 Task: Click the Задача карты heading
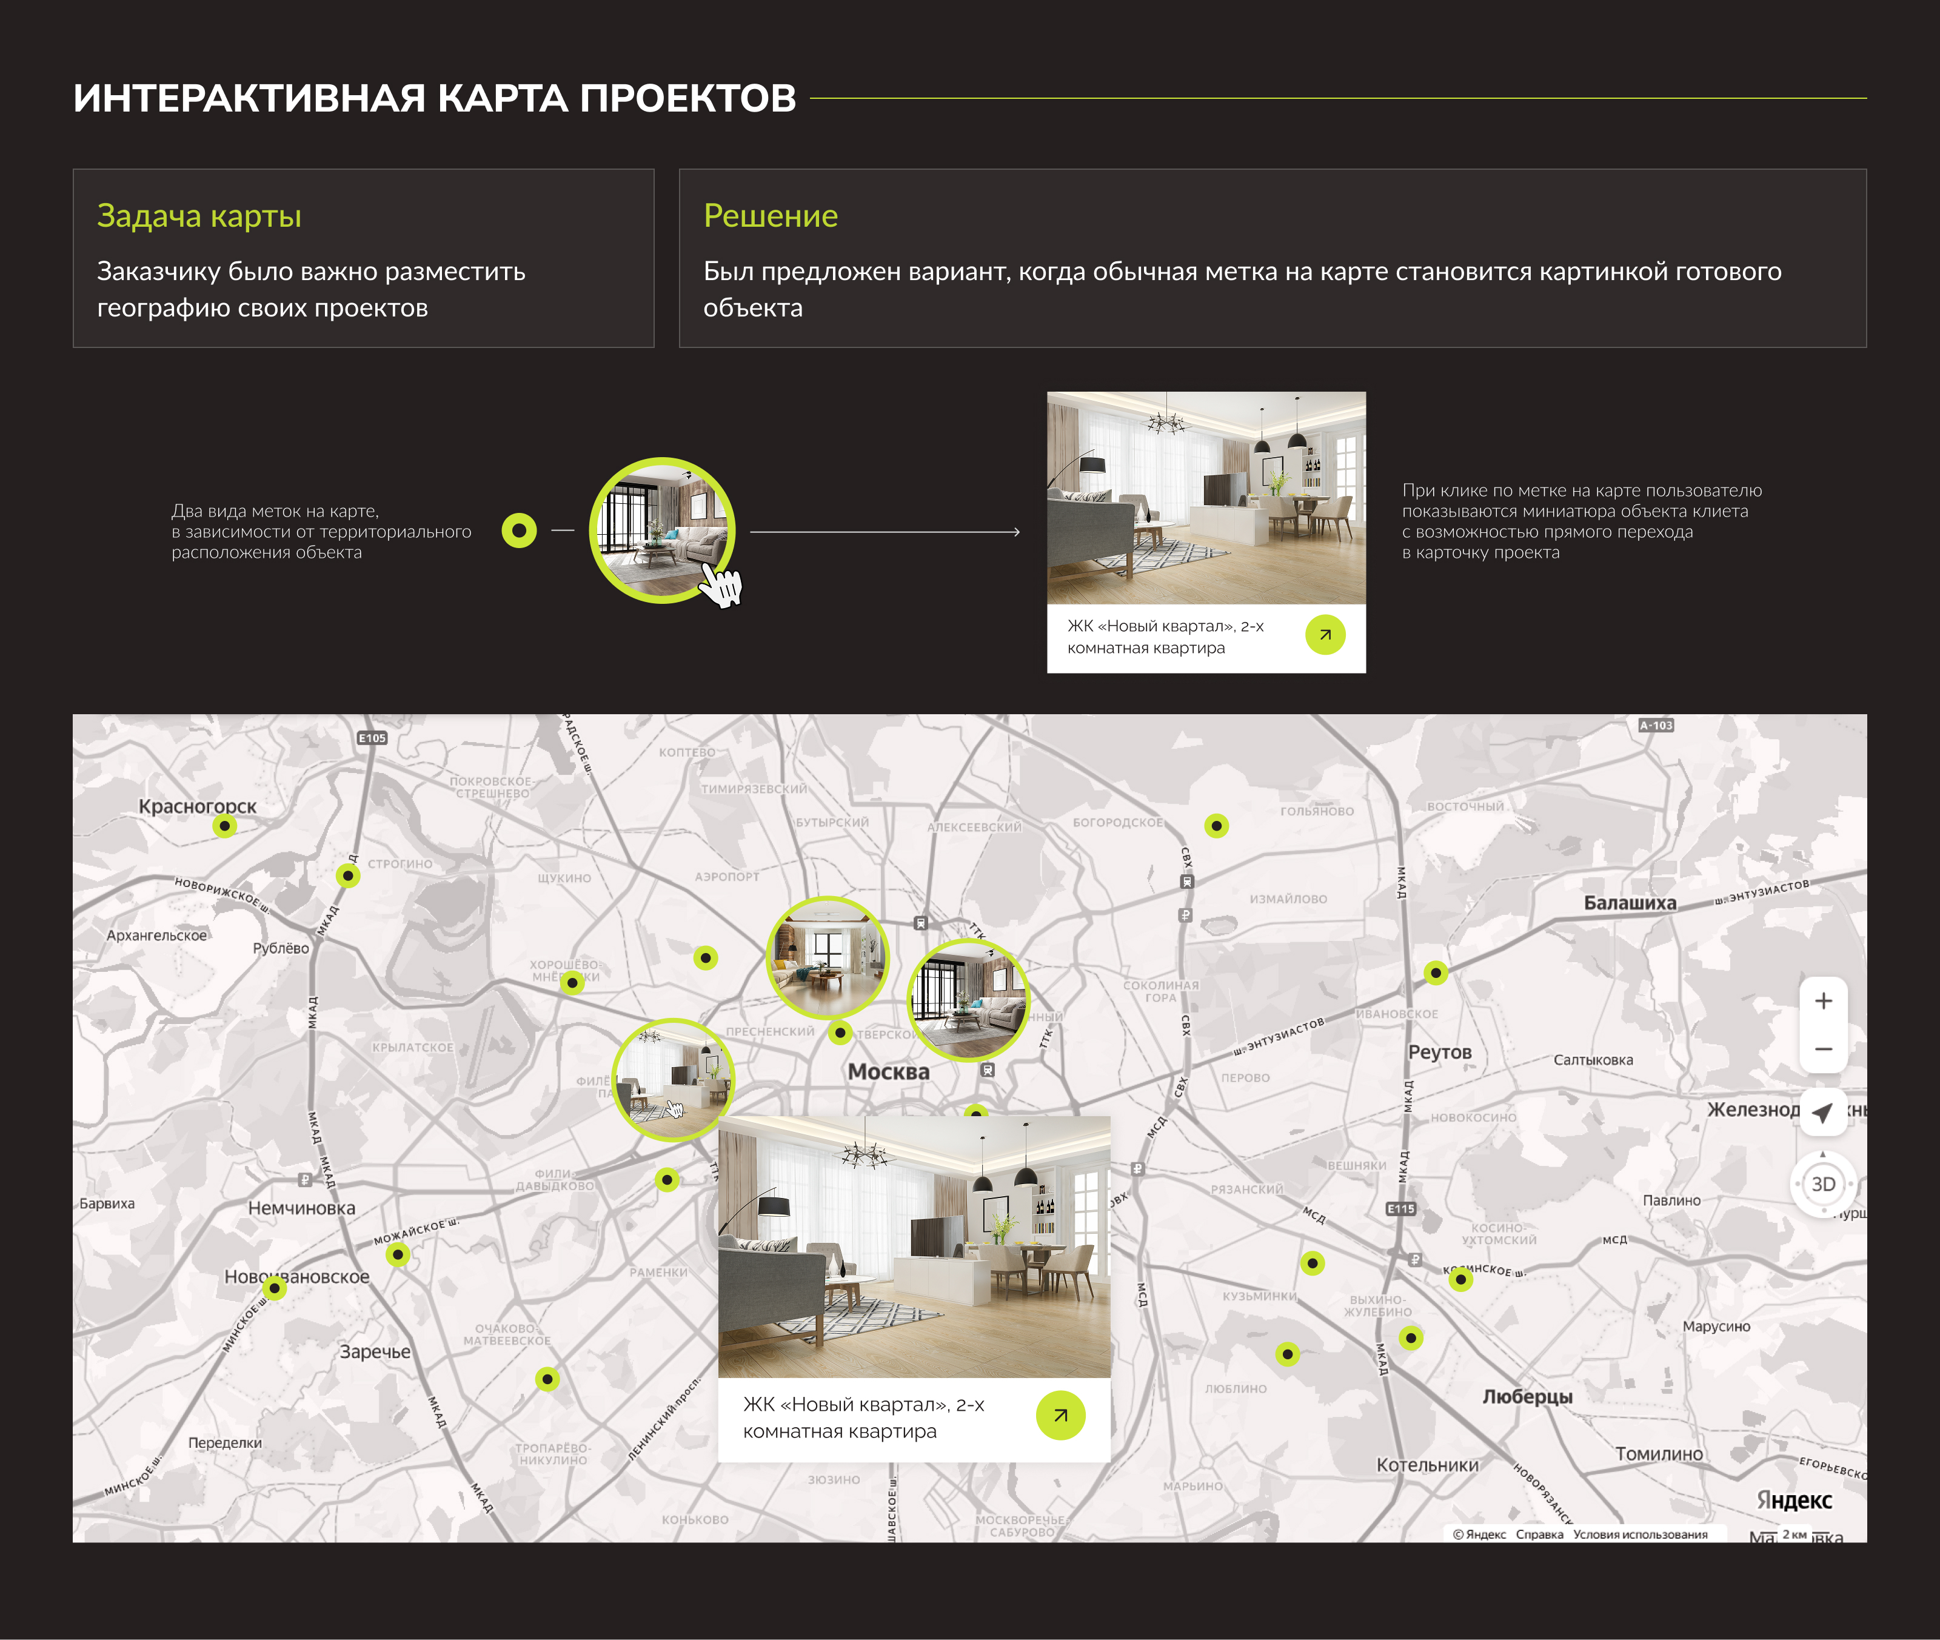[199, 216]
